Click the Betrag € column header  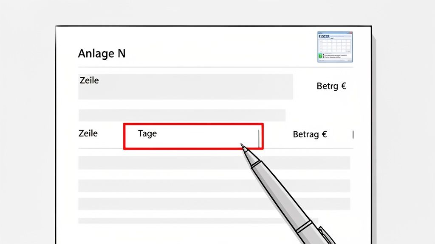pyautogui.click(x=310, y=134)
